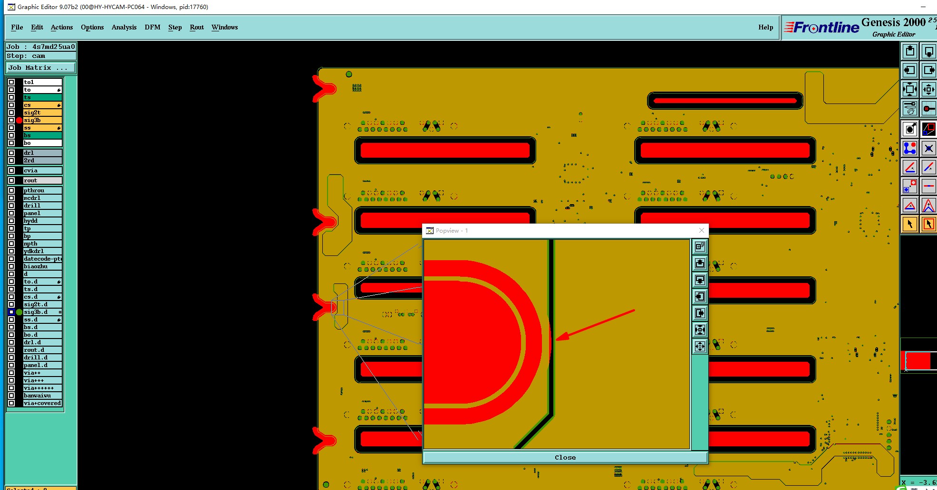Image resolution: width=937 pixels, height=490 pixels.
Task: Click the blue-to-red square copy tool
Action: (x=910, y=186)
